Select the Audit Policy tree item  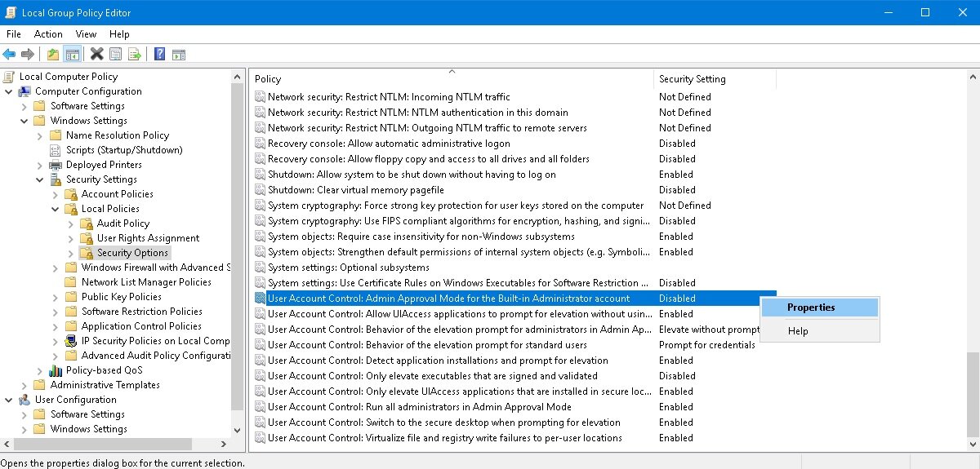(x=123, y=223)
